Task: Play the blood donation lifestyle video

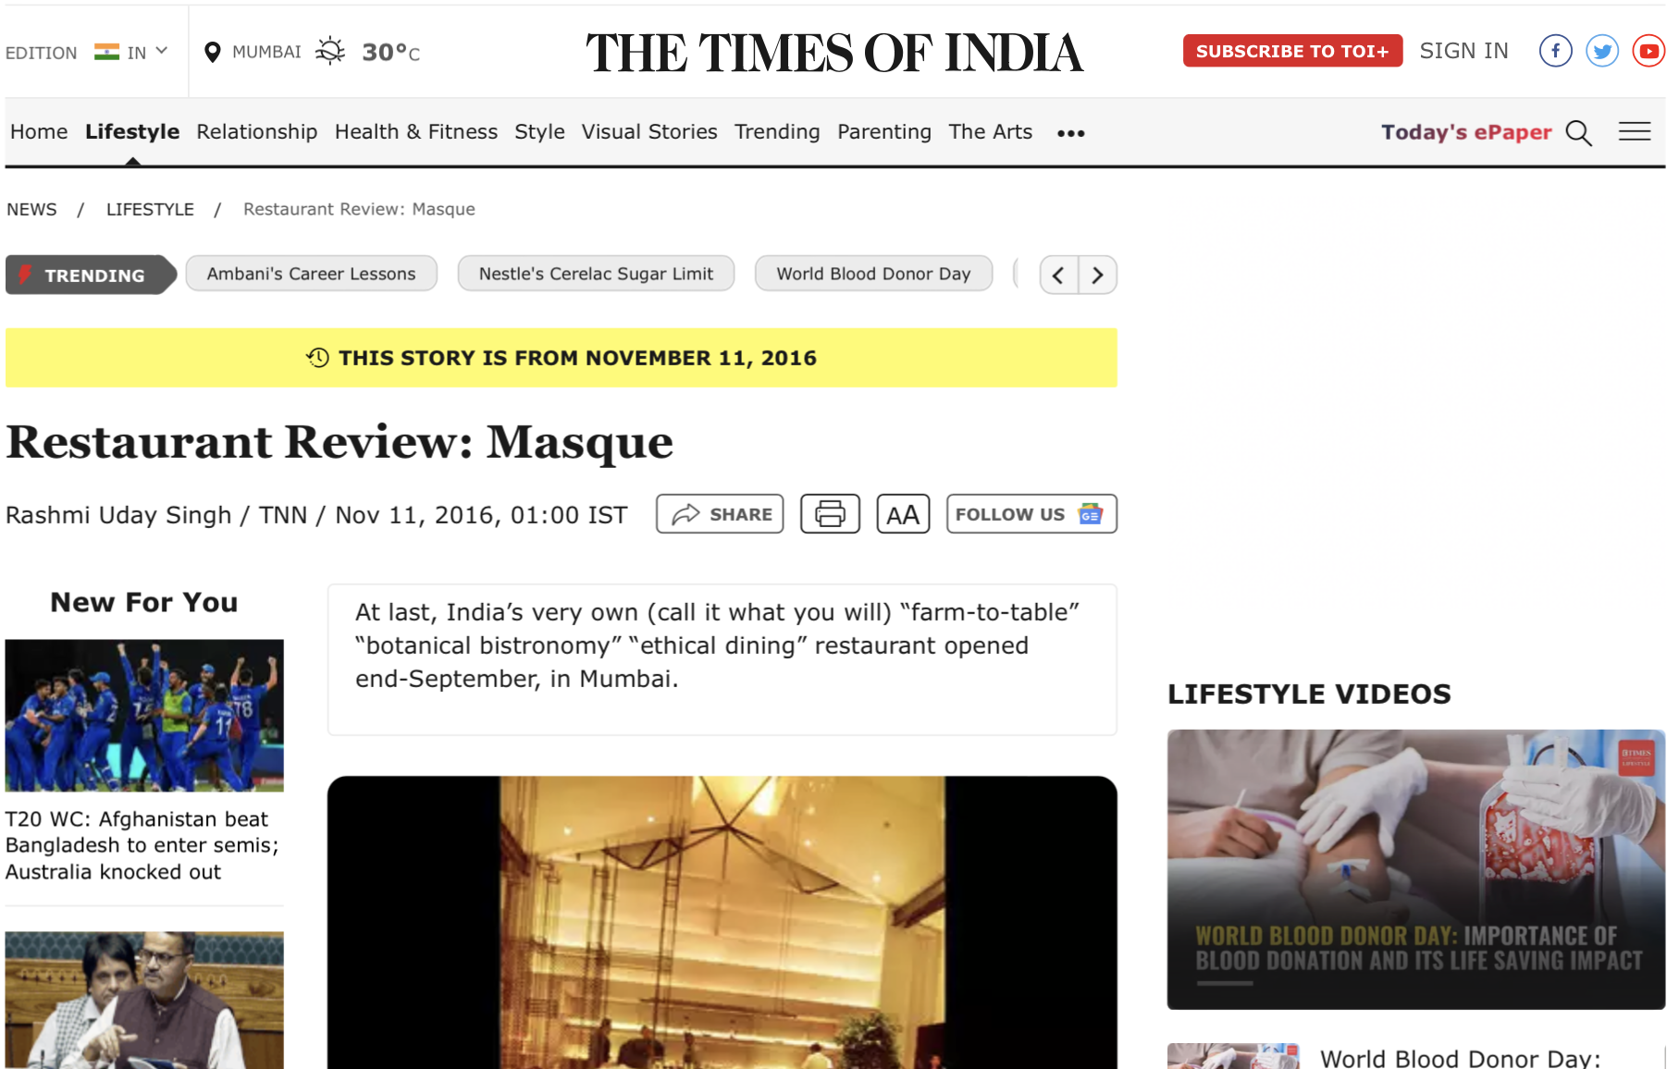Action: 1415,869
